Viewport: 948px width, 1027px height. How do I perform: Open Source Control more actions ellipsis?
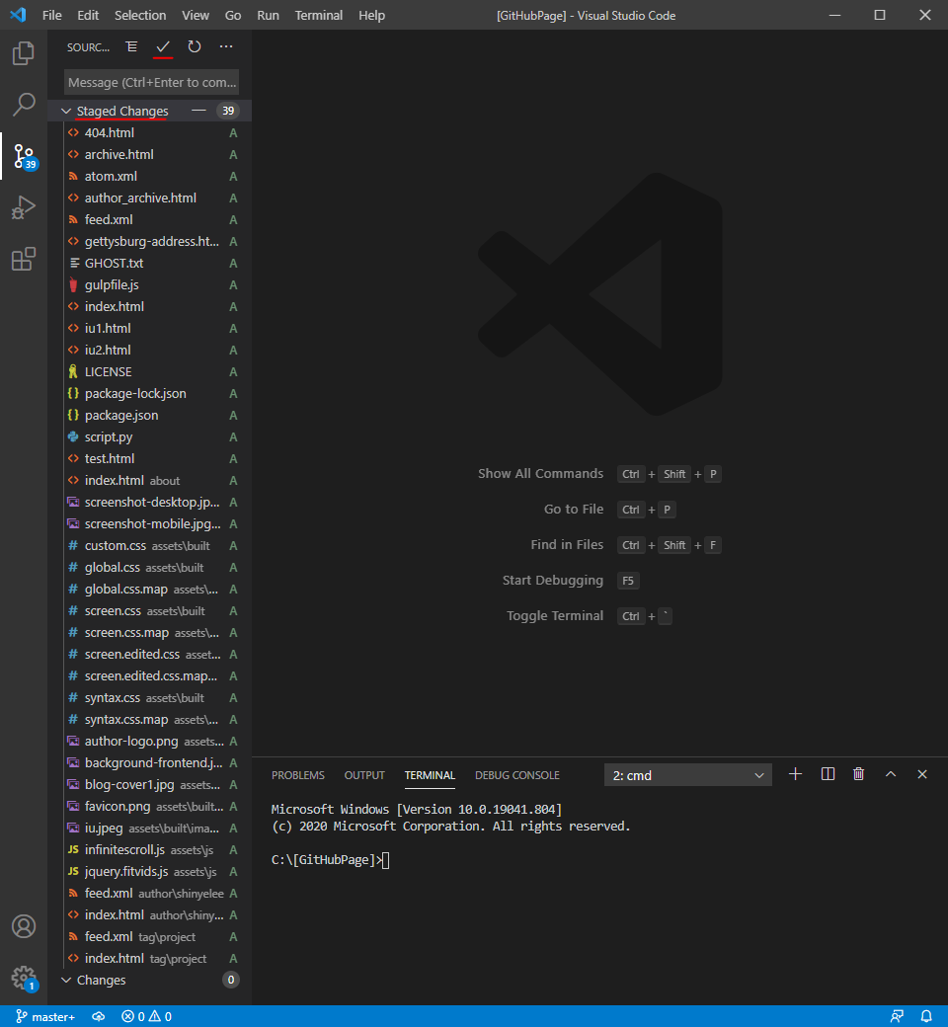226,46
